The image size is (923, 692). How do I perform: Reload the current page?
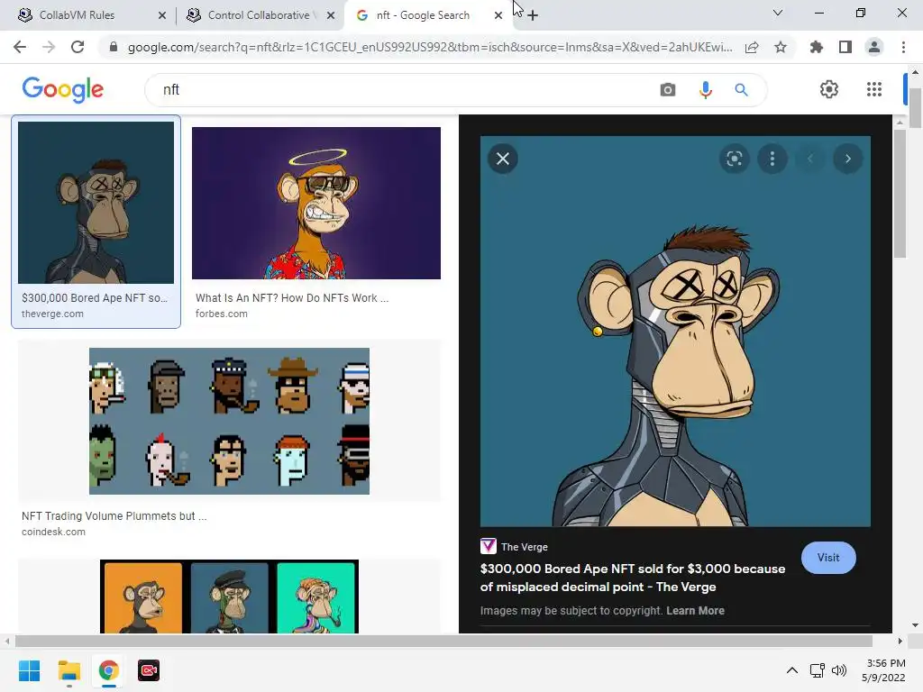pos(78,47)
